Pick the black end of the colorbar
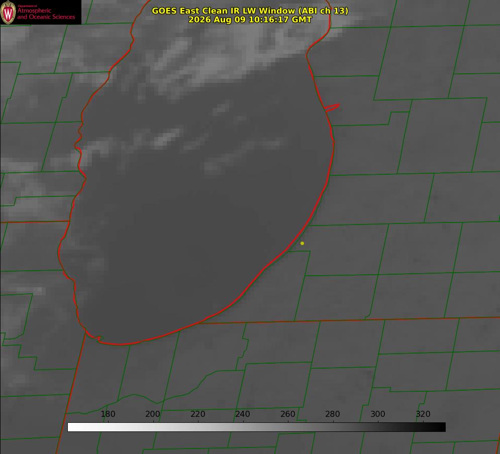The image size is (500, 454). [x=439, y=427]
